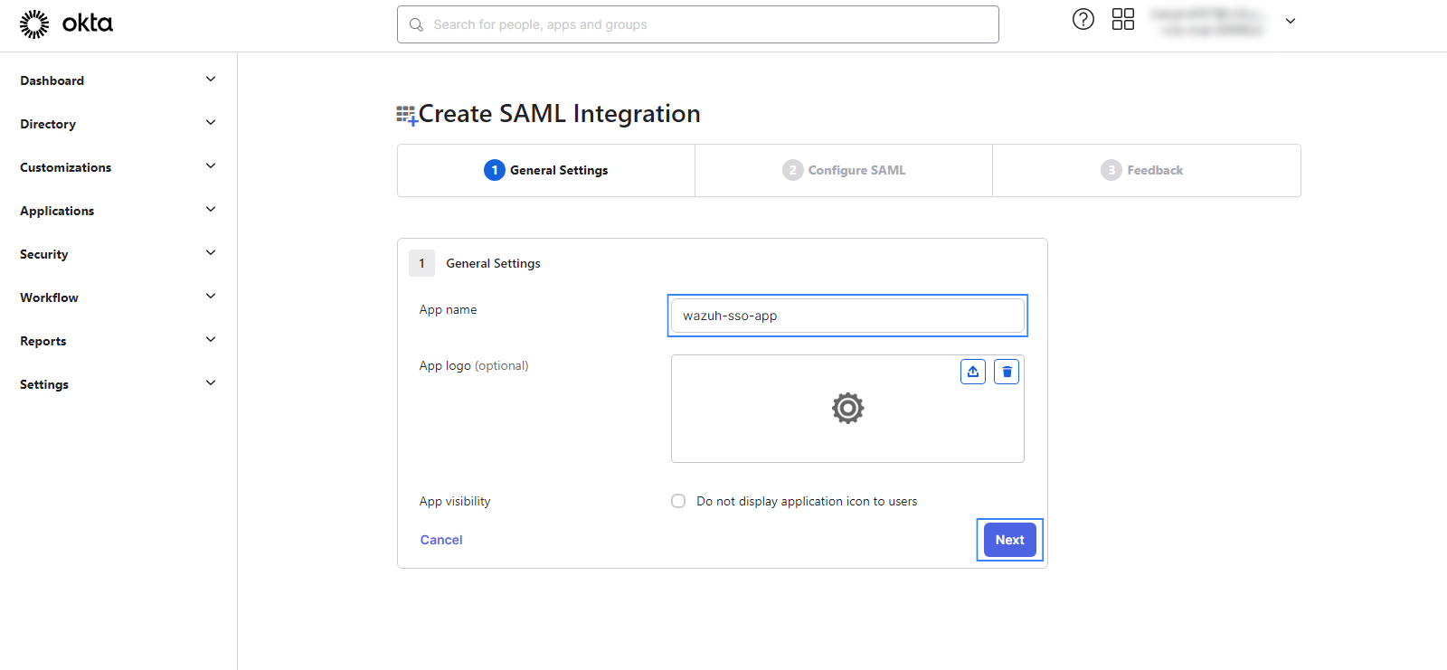Click the delete logo trash icon
Image resolution: width=1447 pixels, height=670 pixels.
1007,372
